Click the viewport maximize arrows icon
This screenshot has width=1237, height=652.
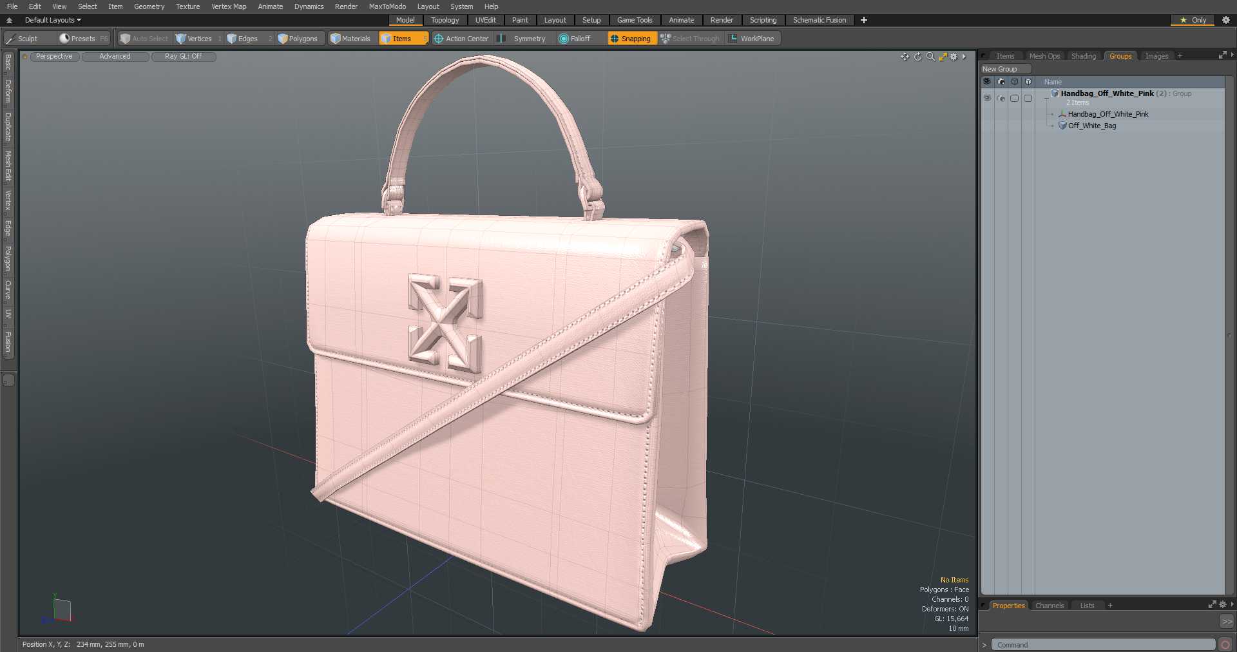pos(943,57)
